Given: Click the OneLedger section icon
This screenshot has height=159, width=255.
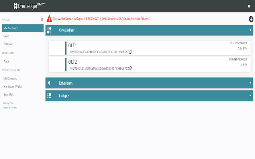Looking at the screenshot, I should (x=49, y=30).
